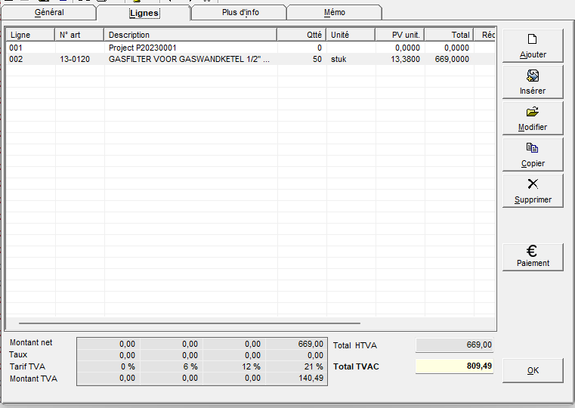Viewport: 575px width, 408px height.
Task: Click line total 669,0000
Action: coord(452,59)
